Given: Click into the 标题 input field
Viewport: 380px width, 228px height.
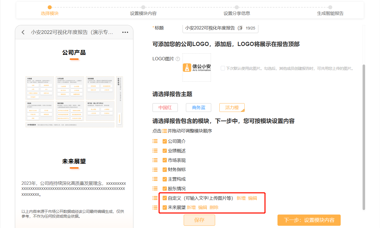Looking at the screenshot, I should pos(220,28).
